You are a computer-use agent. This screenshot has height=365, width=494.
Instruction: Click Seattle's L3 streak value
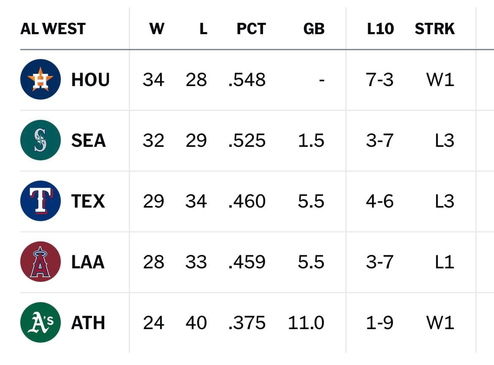pyautogui.click(x=444, y=141)
